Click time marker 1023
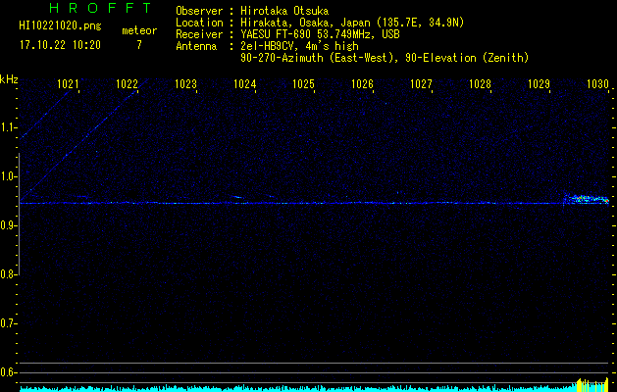 point(185,83)
